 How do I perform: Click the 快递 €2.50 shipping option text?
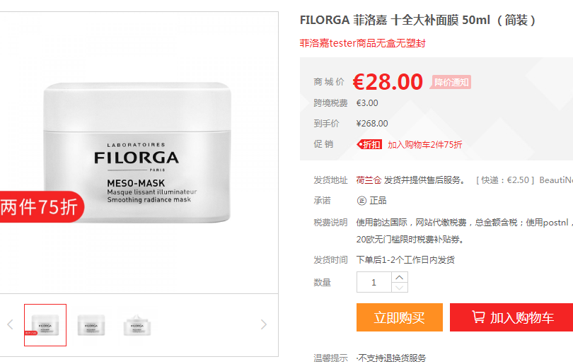click(x=505, y=180)
